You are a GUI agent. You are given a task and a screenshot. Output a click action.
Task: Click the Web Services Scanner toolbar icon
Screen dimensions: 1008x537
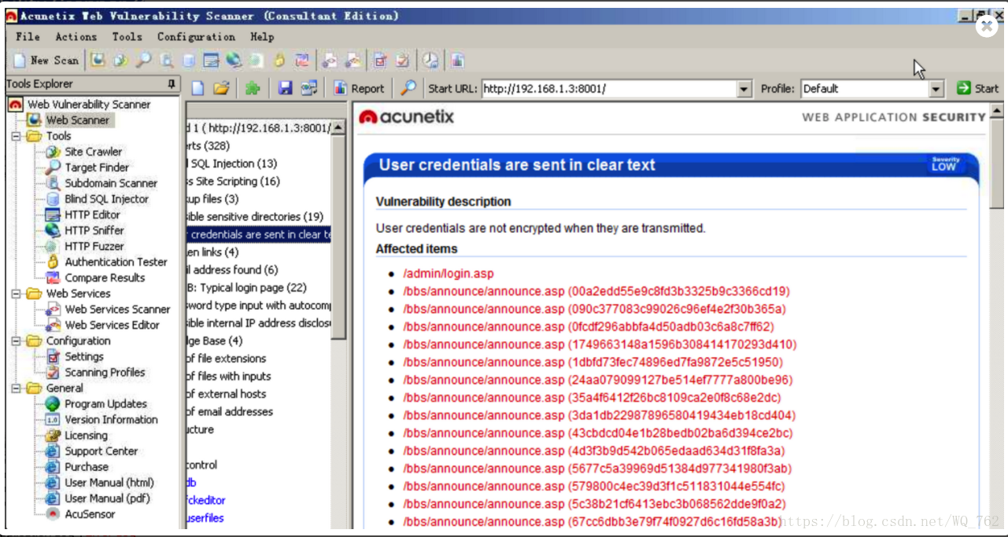330,60
